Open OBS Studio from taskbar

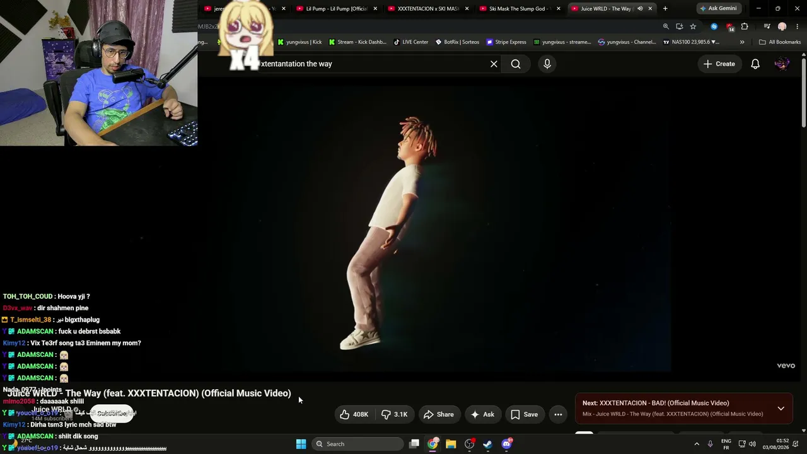pos(469,444)
